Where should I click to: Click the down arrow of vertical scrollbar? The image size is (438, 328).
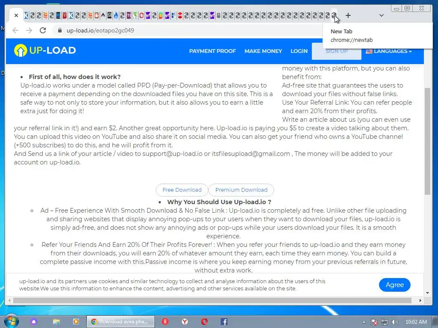tap(427, 293)
